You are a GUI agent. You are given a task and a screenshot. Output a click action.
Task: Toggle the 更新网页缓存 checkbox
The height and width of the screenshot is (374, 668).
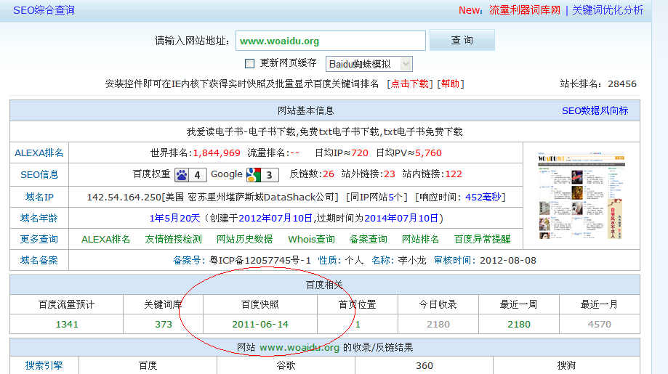(x=250, y=63)
